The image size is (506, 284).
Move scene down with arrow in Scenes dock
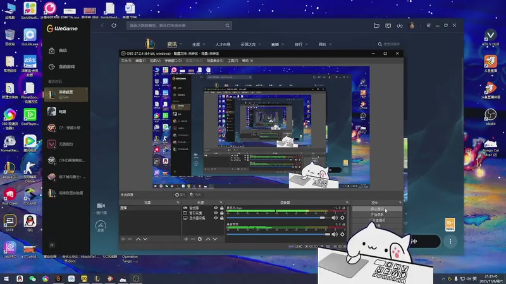[x=145, y=239]
